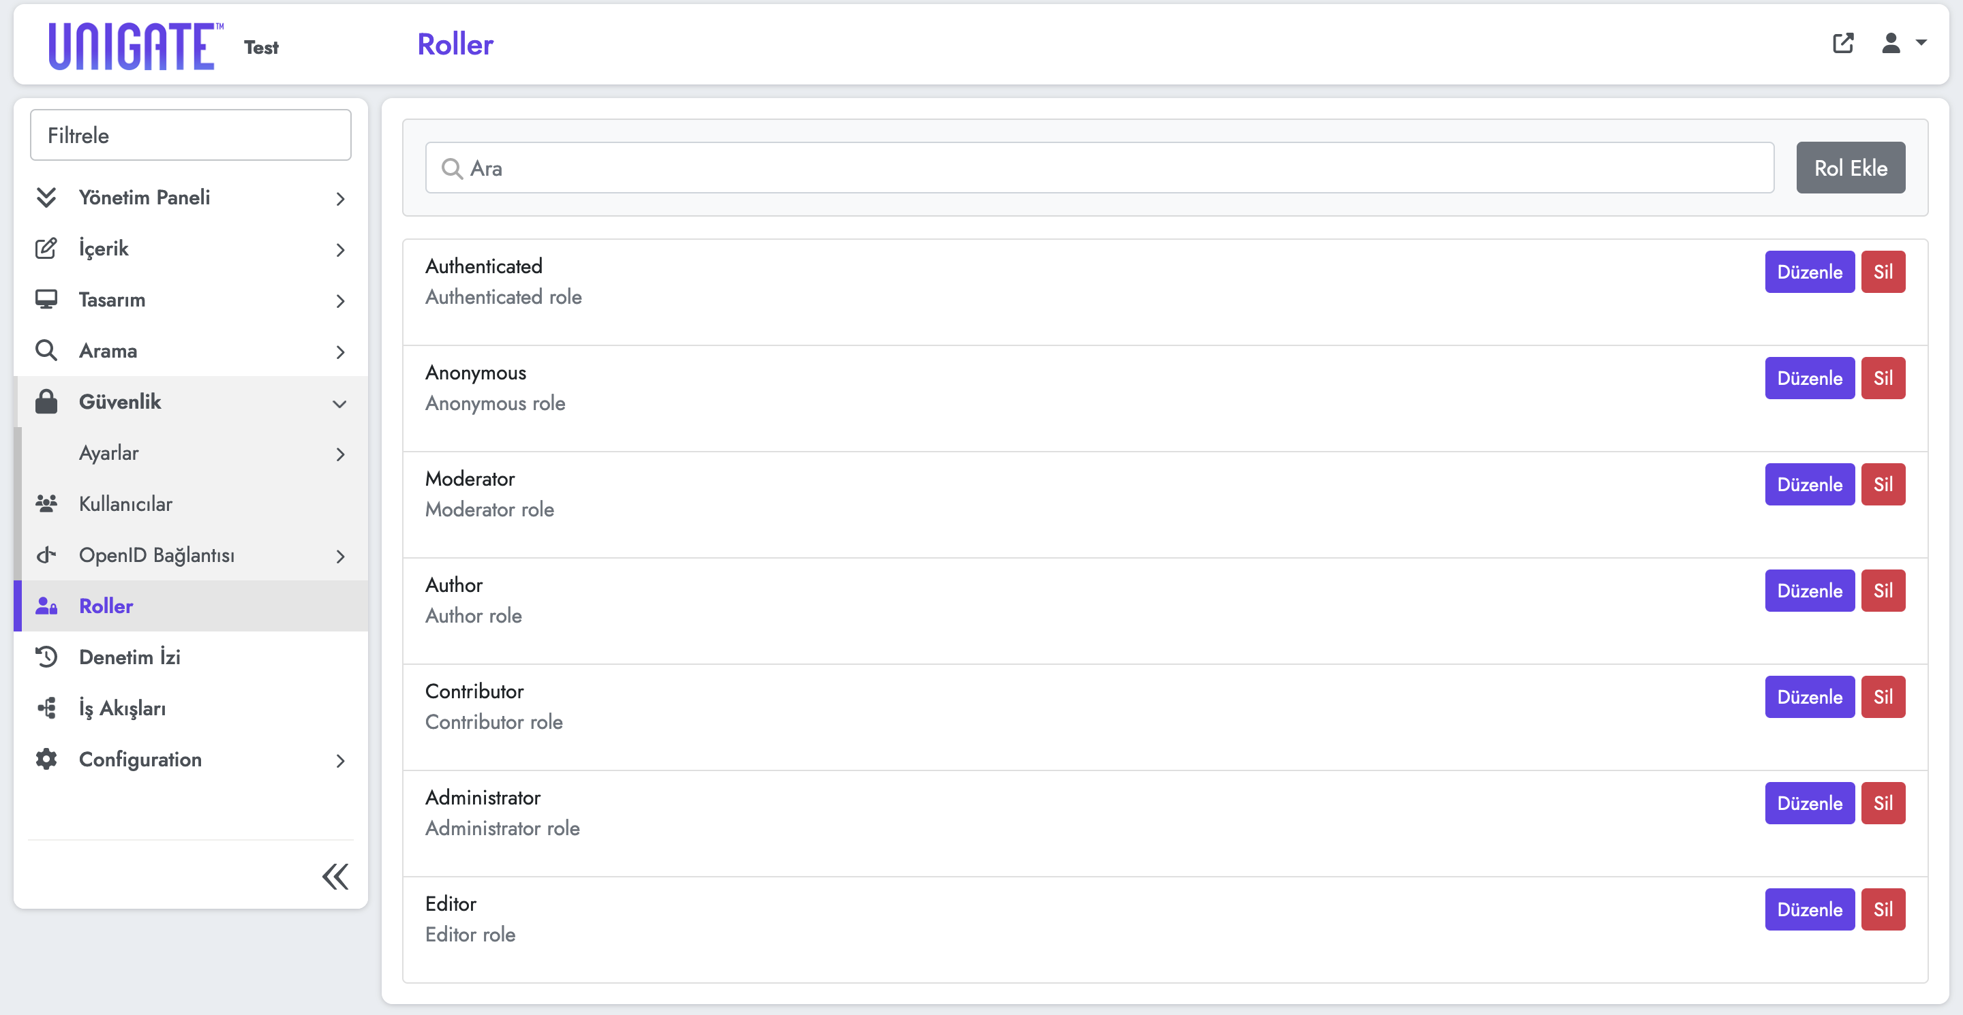The width and height of the screenshot is (1963, 1015).
Task: Collapse the sidebar with double-arrow icon
Action: (x=335, y=877)
